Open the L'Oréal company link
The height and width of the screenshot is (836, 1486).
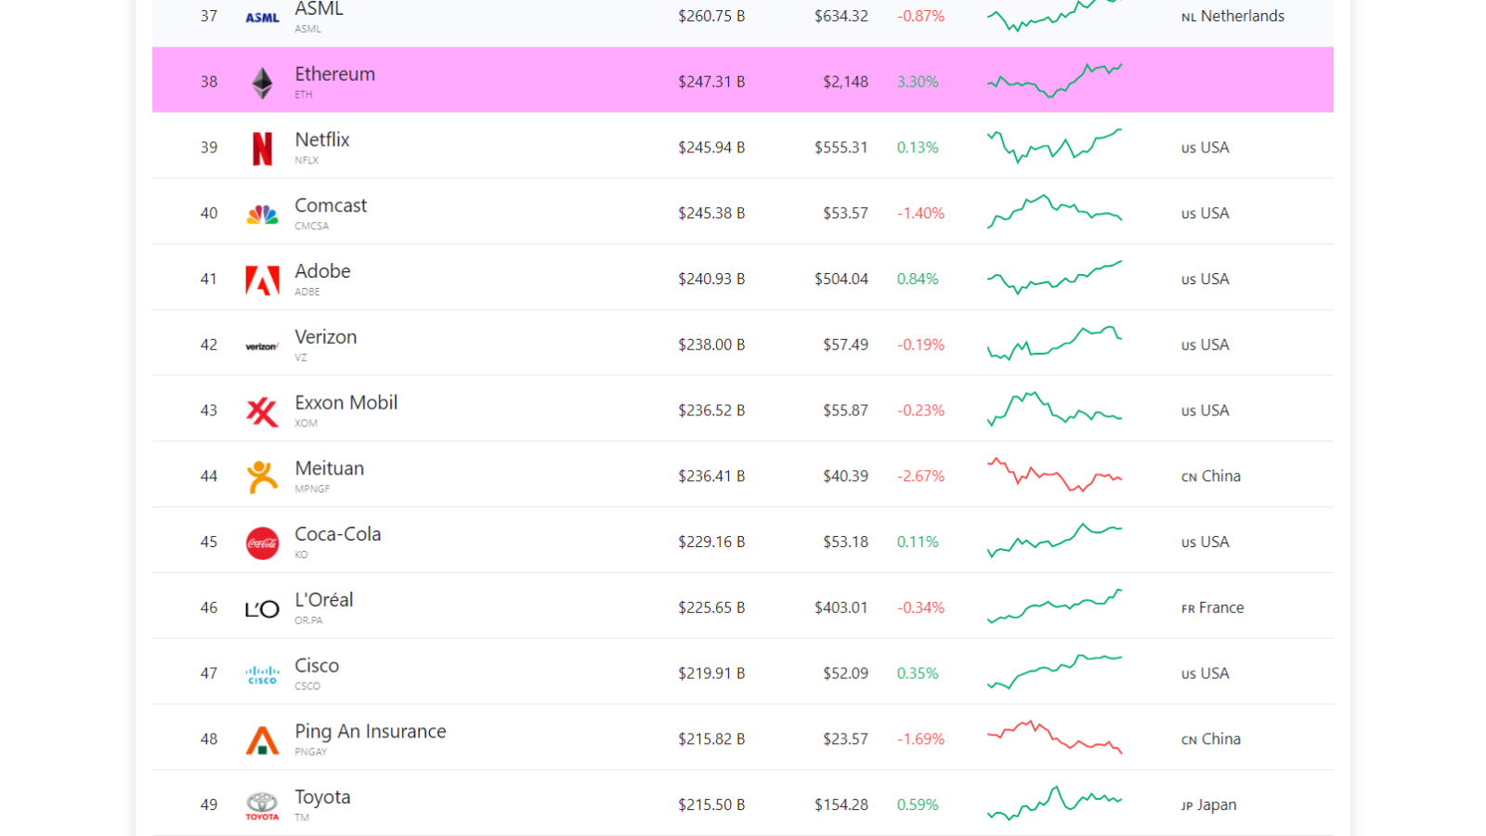324,600
